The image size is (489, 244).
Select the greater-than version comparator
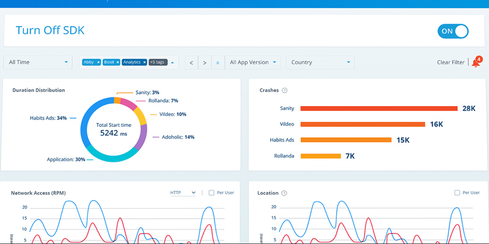[x=205, y=63]
